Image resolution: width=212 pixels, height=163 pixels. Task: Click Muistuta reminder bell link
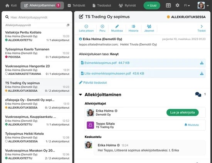192,125
